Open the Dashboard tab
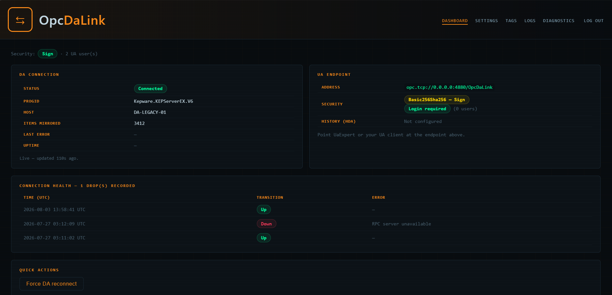Screen dimensions: 612x295 [x=455, y=21]
